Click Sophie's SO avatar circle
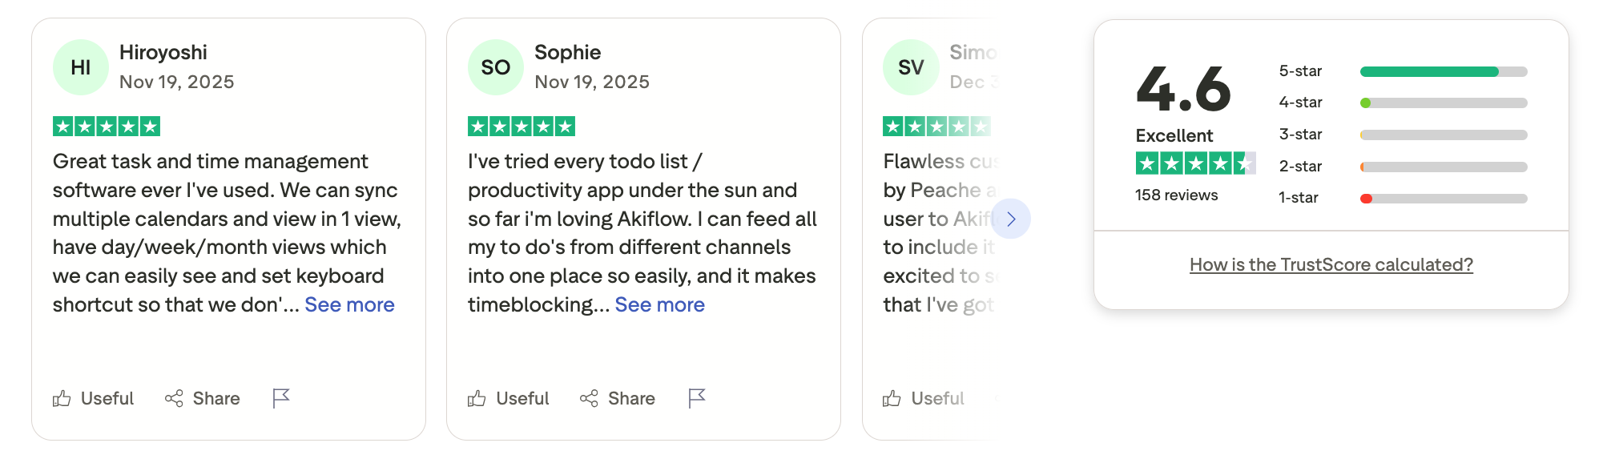1615x463 pixels. click(x=495, y=66)
